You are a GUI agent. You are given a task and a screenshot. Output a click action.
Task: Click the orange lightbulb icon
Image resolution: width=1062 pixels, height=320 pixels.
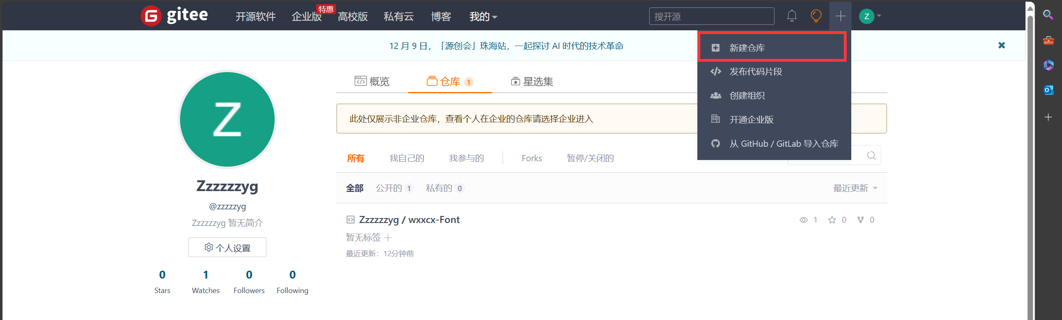[816, 16]
